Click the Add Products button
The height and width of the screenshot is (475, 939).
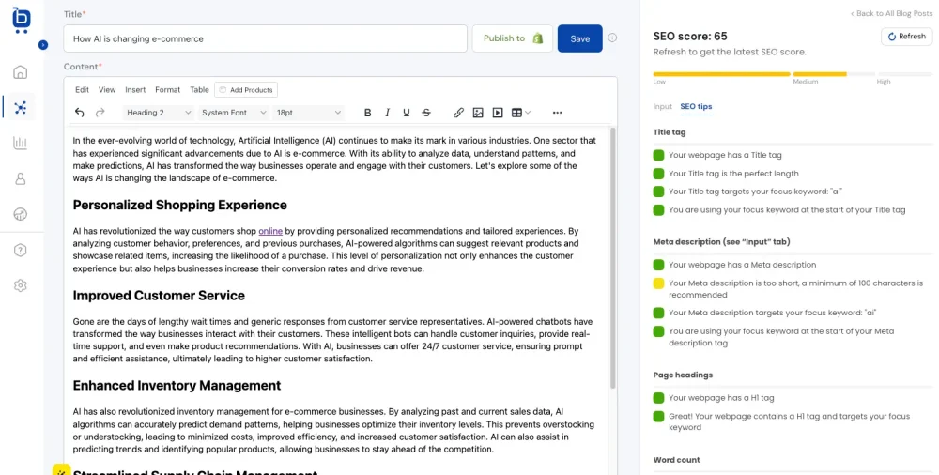[245, 90]
